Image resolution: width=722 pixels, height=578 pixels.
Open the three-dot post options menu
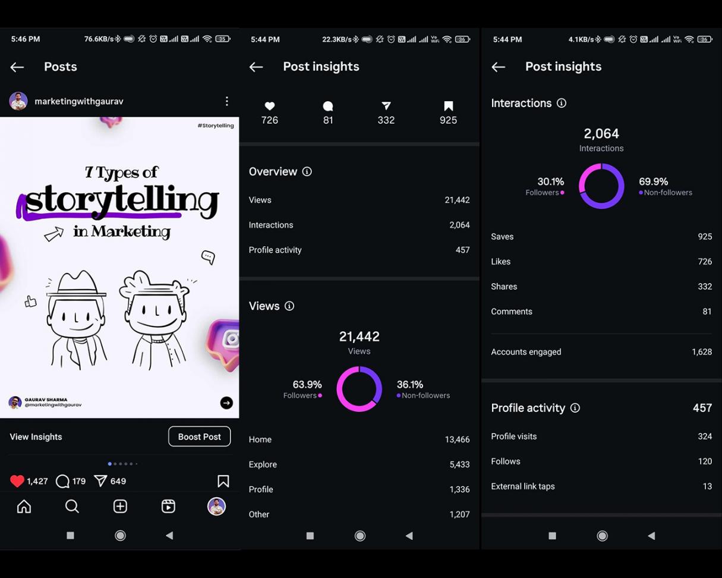click(226, 101)
